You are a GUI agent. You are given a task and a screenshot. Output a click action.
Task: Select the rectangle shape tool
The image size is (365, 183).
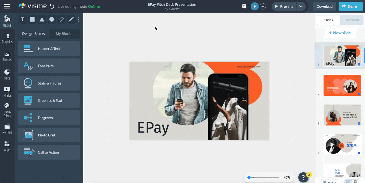tap(32, 19)
